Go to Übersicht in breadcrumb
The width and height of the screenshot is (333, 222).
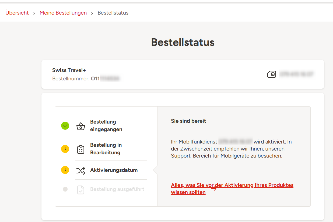point(17,13)
